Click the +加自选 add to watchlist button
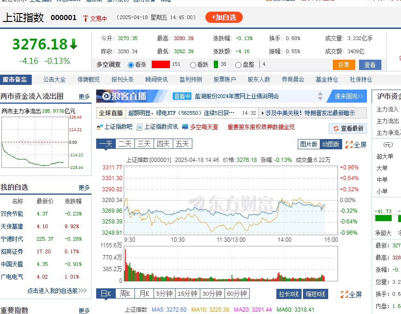Screen dimensions: 401x314 pyautogui.click(x=224, y=18)
